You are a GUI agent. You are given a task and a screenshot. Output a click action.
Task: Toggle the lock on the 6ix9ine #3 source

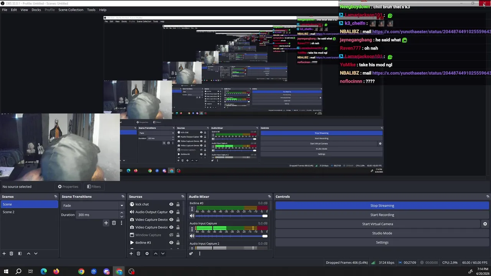point(178,243)
